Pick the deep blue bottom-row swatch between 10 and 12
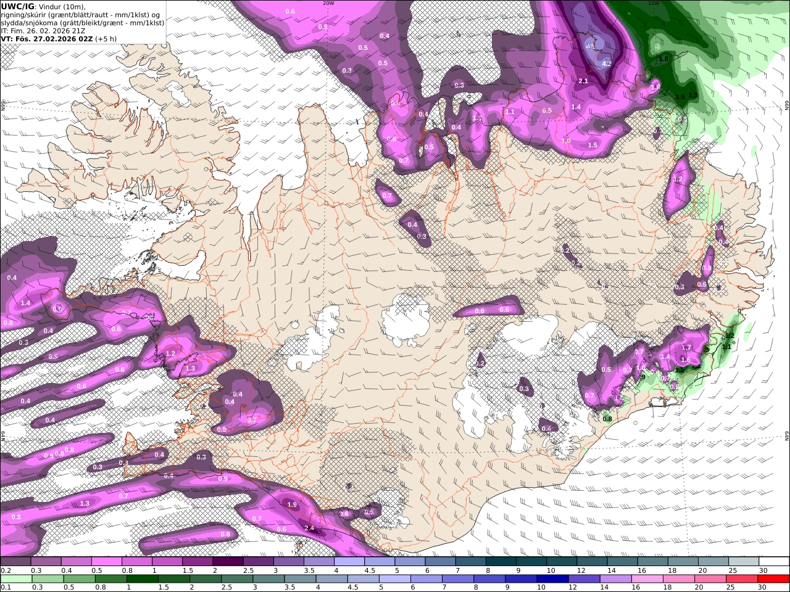790x592 pixels. point(552,579)
